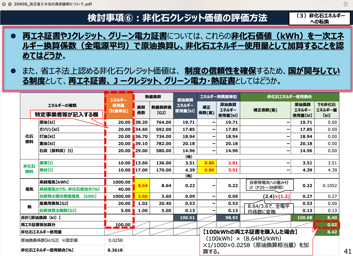Click the 重油【kl】 row label

tap(48, 143)
